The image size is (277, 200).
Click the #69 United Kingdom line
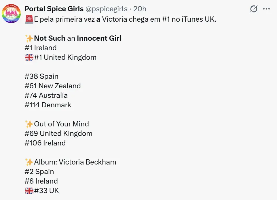[58, 134]
